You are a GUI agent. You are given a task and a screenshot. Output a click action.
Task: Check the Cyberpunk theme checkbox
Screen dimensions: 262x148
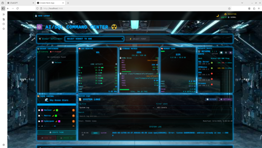(x=39, y=121)
